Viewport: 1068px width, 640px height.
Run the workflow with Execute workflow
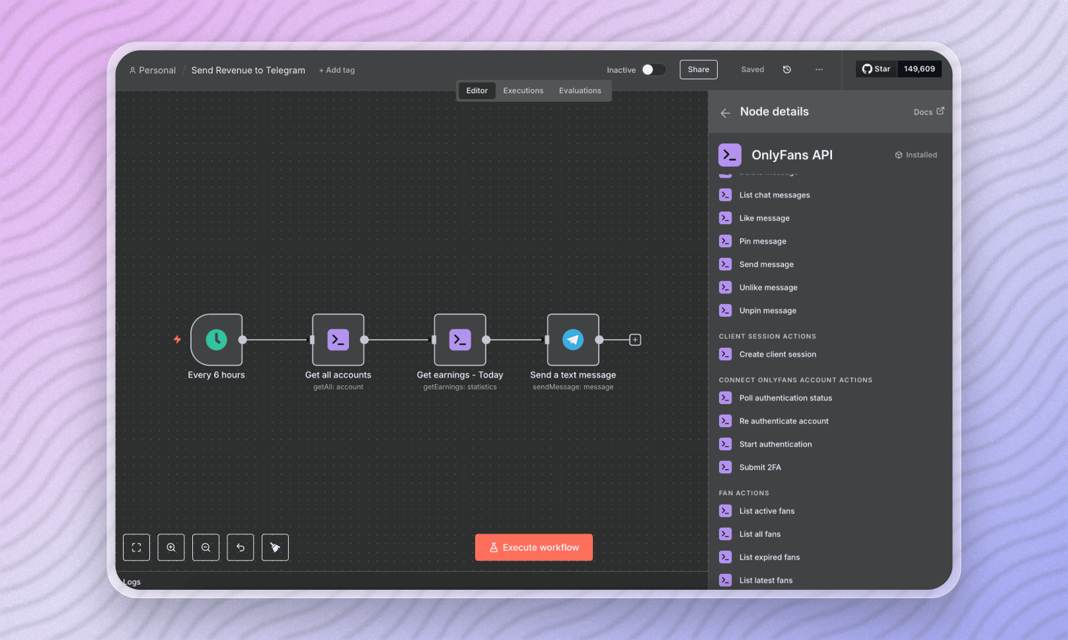tap(534, 547)
